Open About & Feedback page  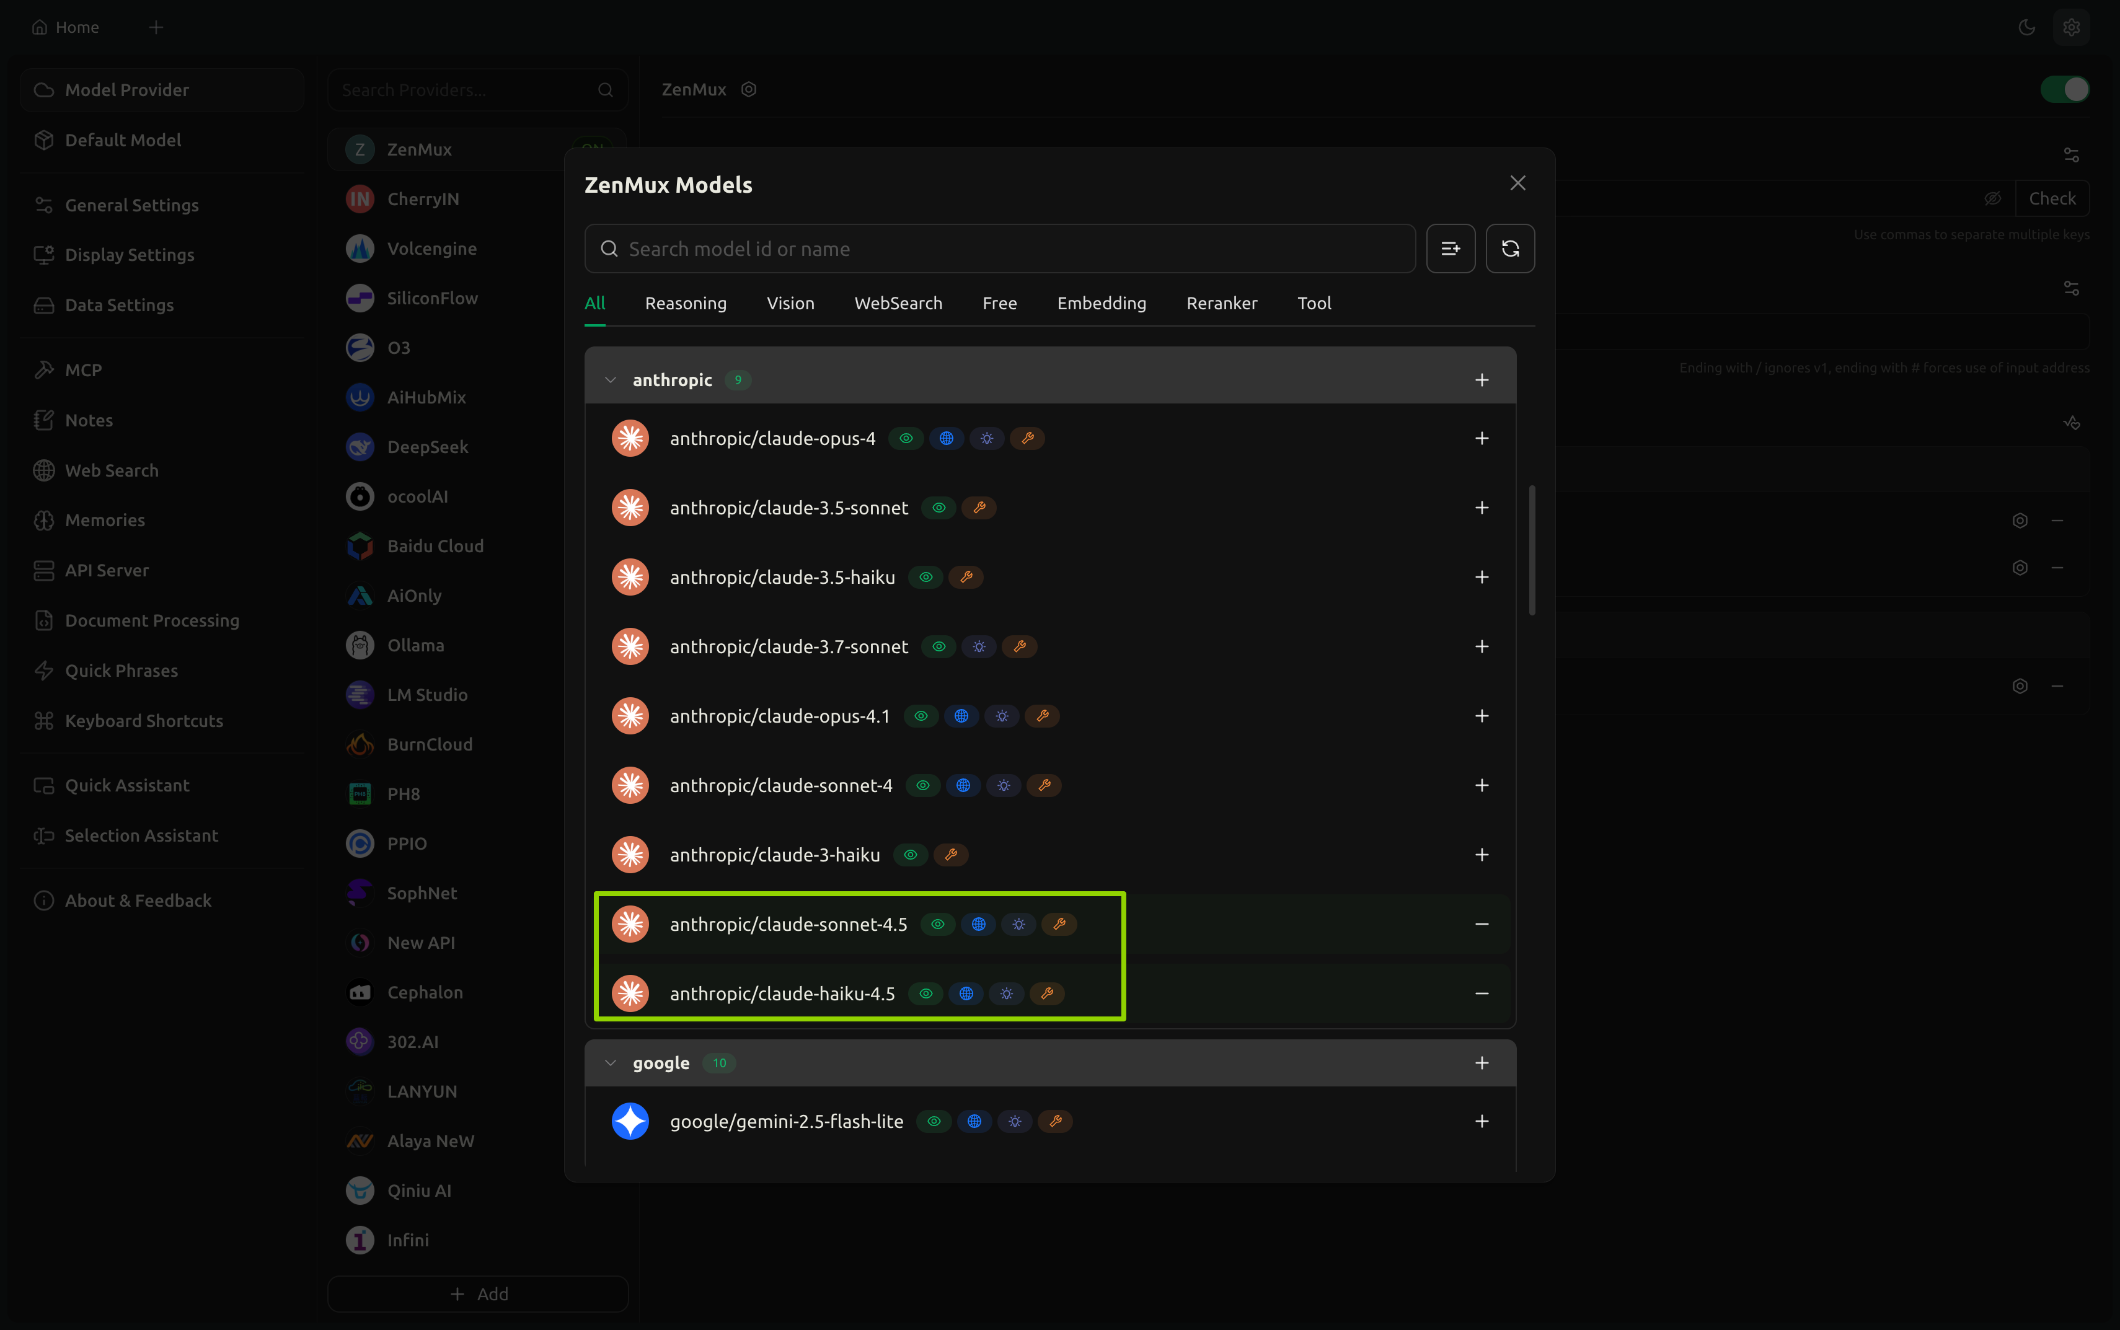pos(162,900)
